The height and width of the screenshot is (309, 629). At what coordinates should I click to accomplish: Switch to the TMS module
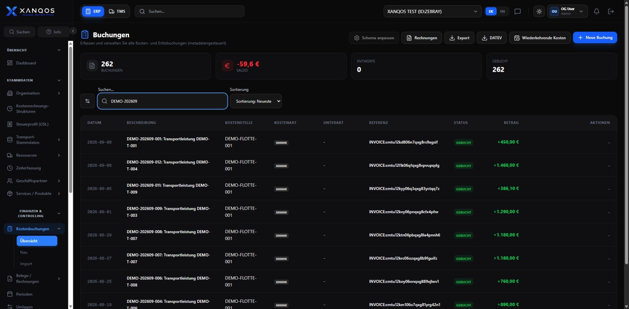pyautogui.click(x=117, y=11)
